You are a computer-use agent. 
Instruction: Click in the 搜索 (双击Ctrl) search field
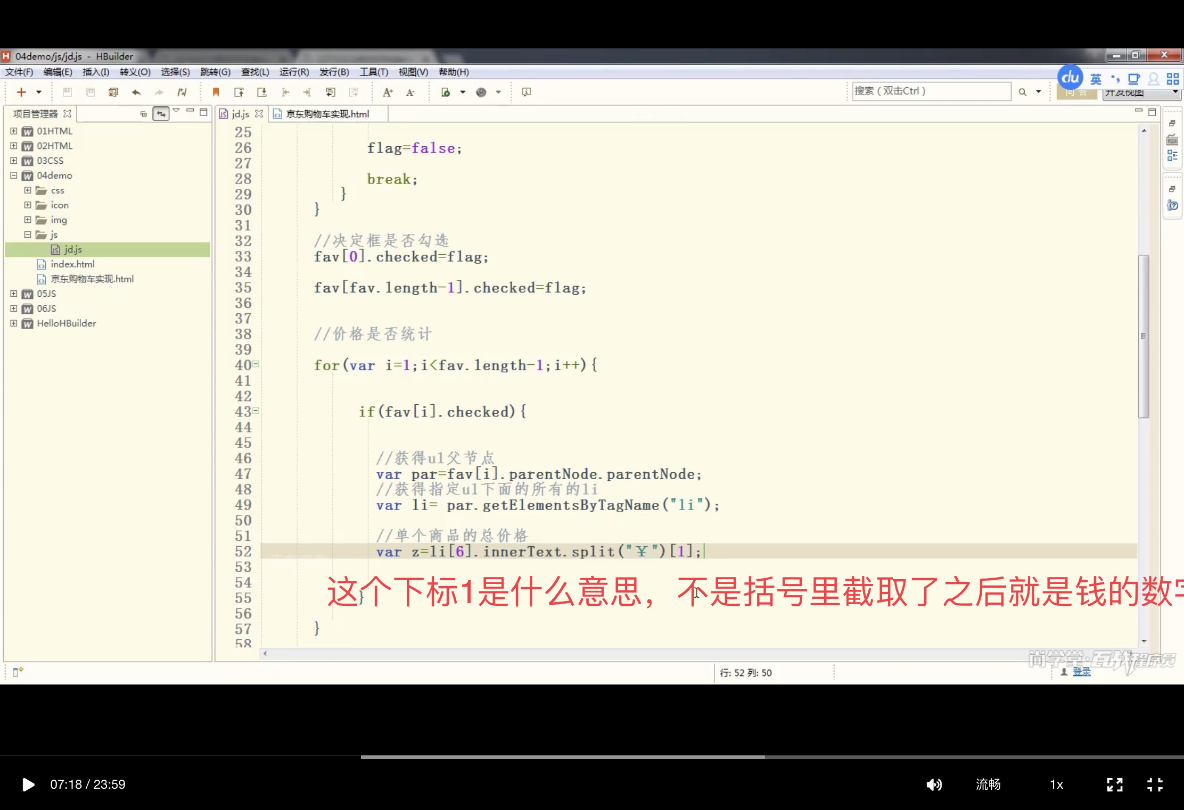pos(931,91)
